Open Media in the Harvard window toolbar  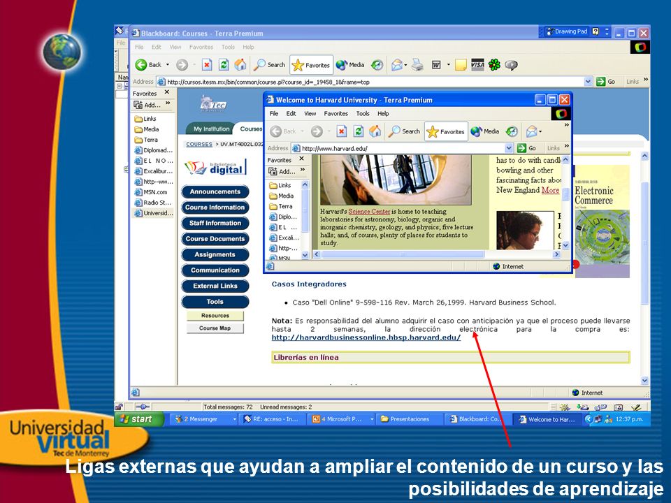click(x=485, y=131)
